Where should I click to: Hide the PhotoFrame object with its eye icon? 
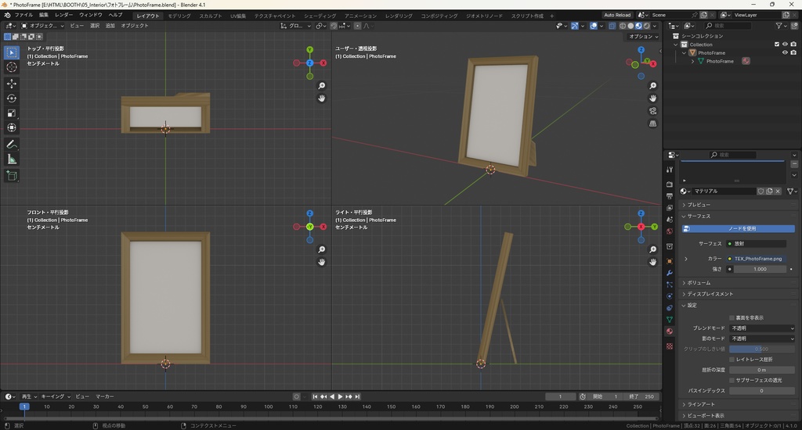785,53
